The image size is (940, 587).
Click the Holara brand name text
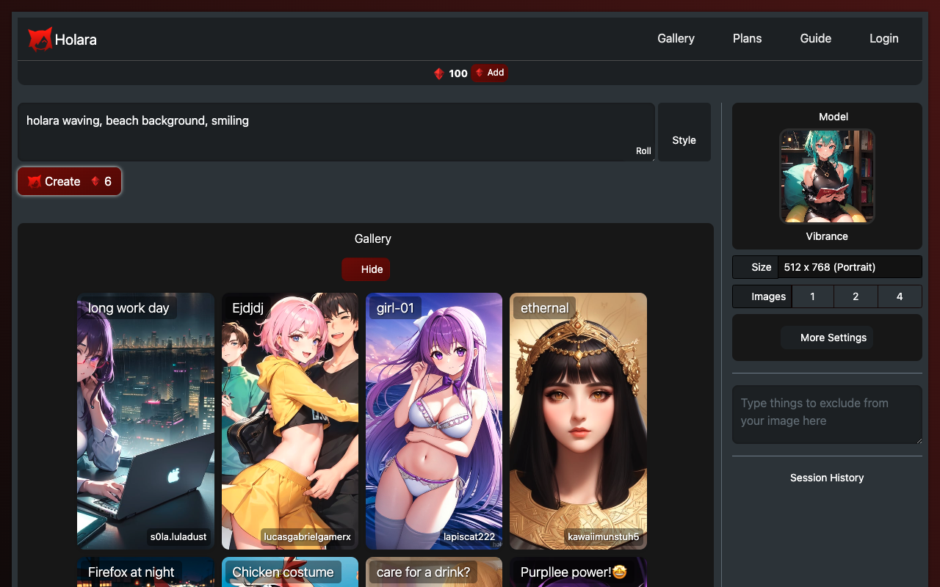click(76, 40)
